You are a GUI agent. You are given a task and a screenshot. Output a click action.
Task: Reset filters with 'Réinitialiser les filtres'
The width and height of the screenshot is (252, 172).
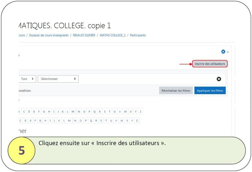pyautogui.click(x=176, y=91)
